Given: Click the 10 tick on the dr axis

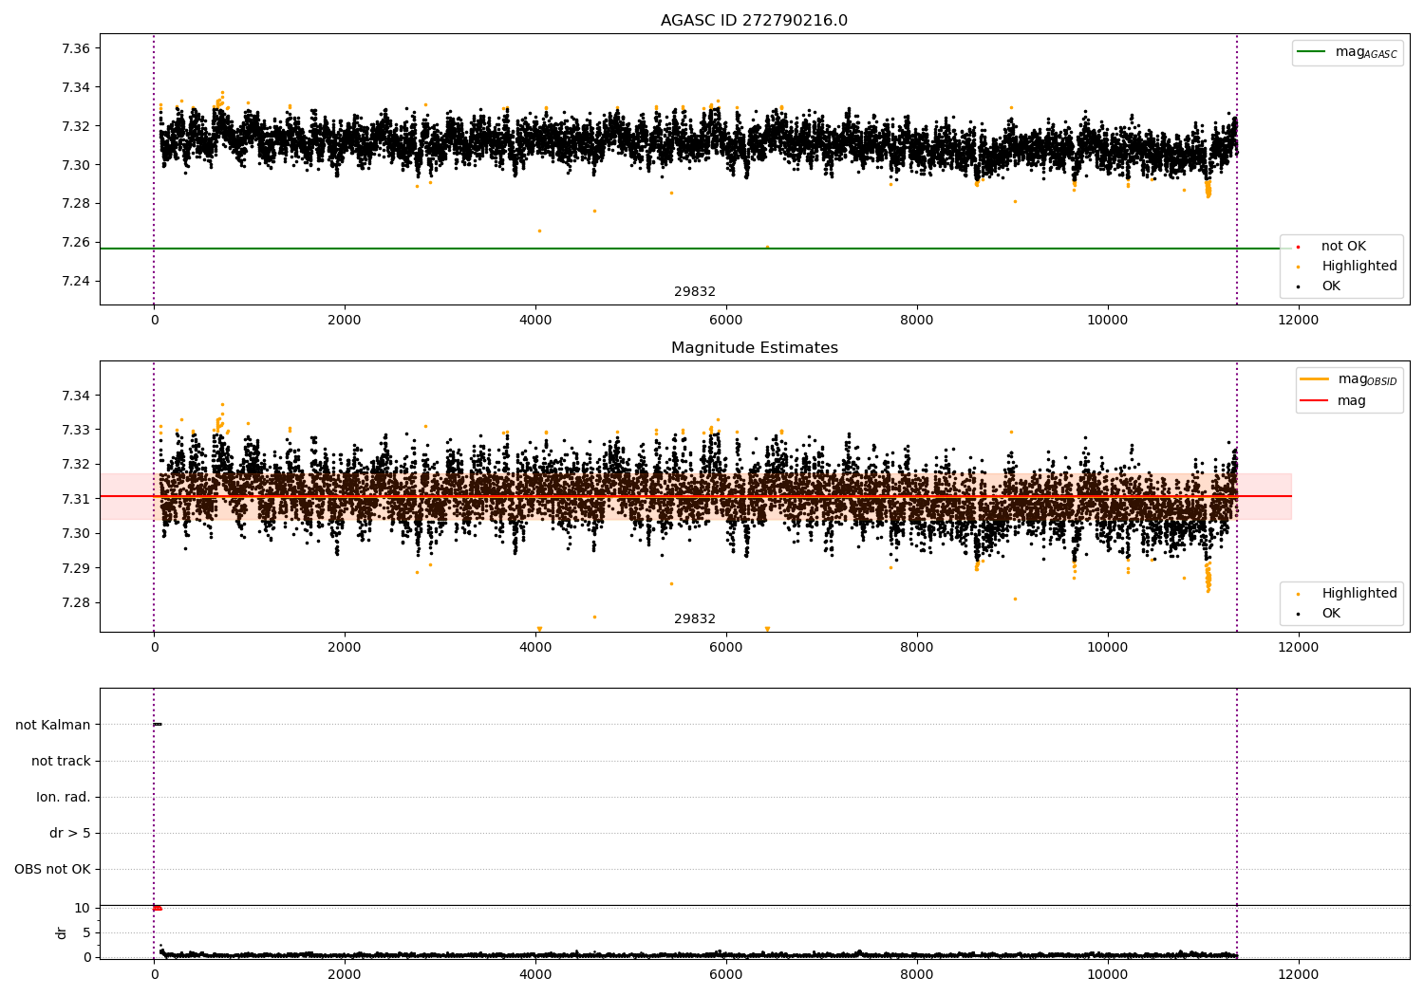Looking at the screenshot, I should click(82, 909).
